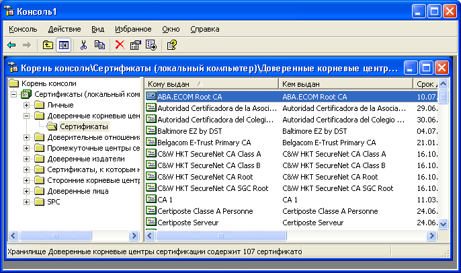Click the Export list toolbar icon
Image resolution: width=461 pixels, height=273 pixels.
(151, 45)
